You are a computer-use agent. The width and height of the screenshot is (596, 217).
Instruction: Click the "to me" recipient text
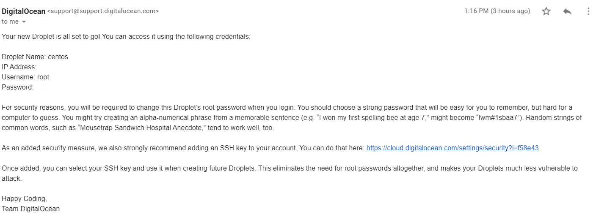pos(10,22)
